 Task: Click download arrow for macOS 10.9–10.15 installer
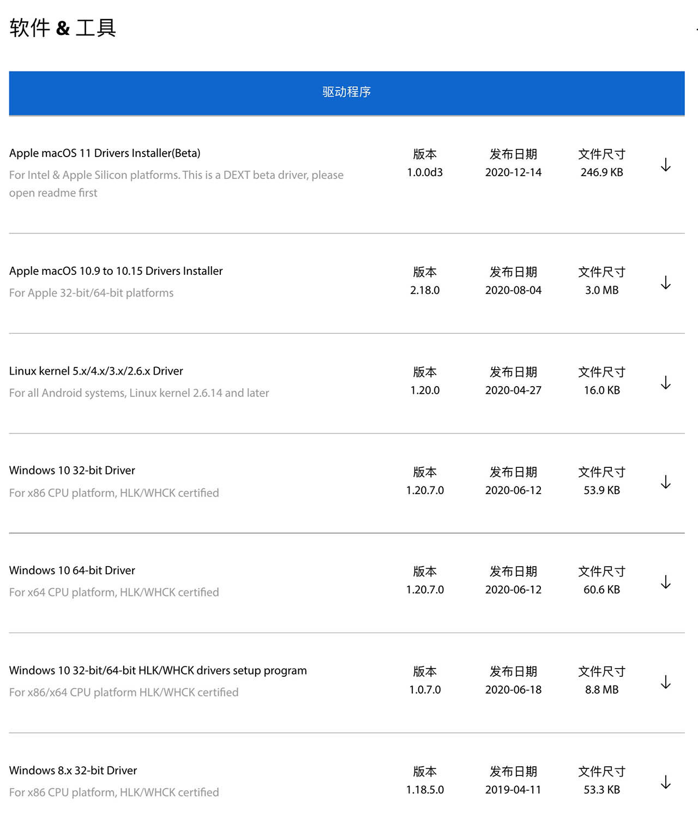pos(665,282)
